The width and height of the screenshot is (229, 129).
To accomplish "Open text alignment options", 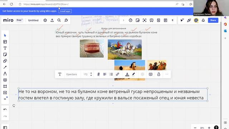I will [105, 74].
